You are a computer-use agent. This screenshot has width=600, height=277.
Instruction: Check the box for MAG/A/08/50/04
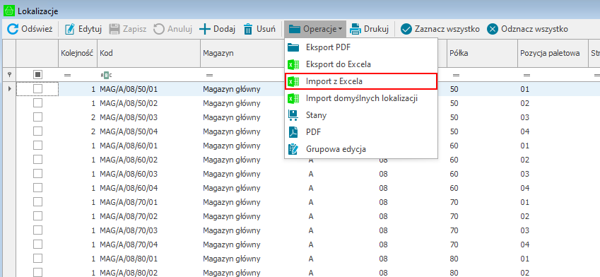(x=37, y=131)
